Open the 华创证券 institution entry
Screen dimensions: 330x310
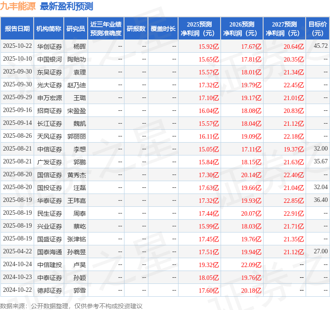click(x=49, y=46)
